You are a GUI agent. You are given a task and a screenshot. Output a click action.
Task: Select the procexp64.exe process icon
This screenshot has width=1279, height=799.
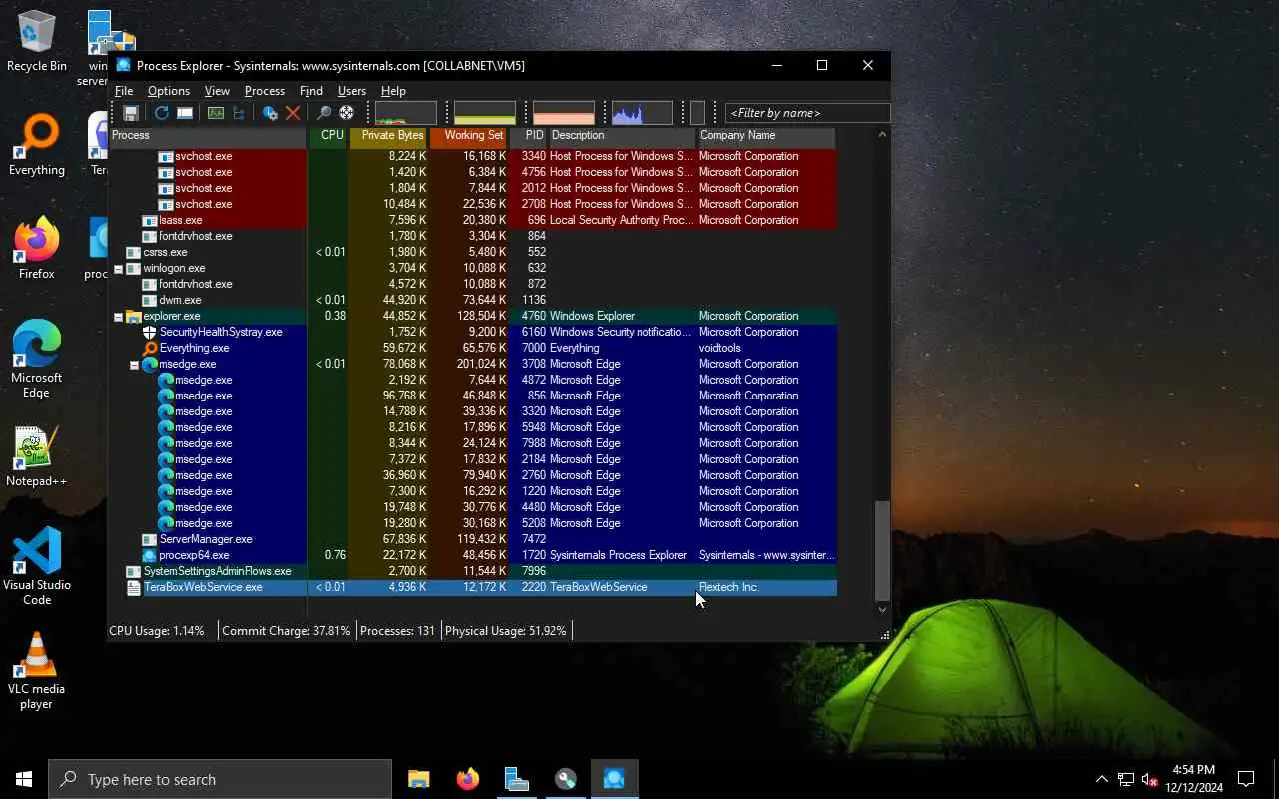150,555
